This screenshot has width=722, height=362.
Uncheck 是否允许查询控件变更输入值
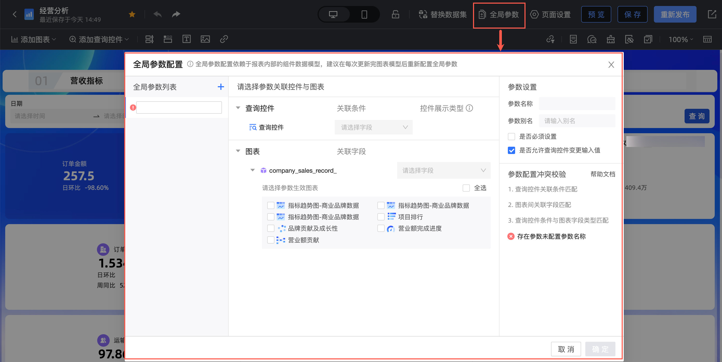[x=511, y=150]
